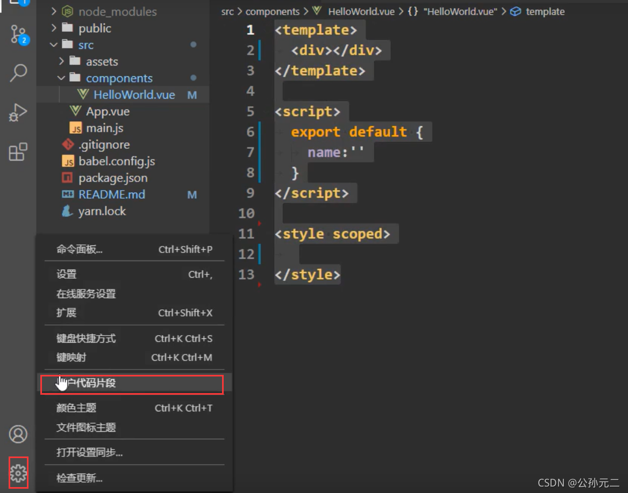Image resolution: width=628 pixels, height=493 pixels.
Task: Click the yarn icon beside yarn.lock
Action: [x=67, y=211]
